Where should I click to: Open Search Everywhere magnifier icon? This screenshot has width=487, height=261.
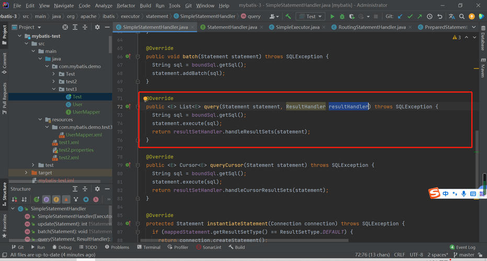pos(462,16)
